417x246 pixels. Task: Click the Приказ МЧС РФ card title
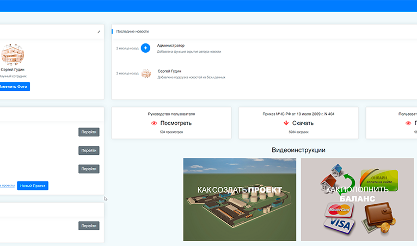299,114
